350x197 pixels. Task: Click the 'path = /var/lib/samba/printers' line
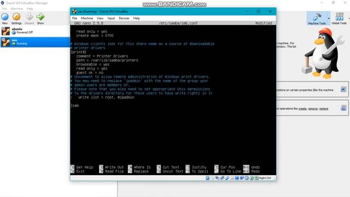107,60
